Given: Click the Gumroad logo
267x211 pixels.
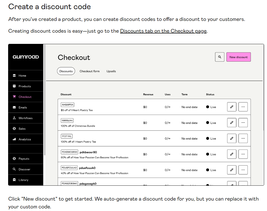Looking at the screenshot, I should pyautogui.click(x=26, y=57).
